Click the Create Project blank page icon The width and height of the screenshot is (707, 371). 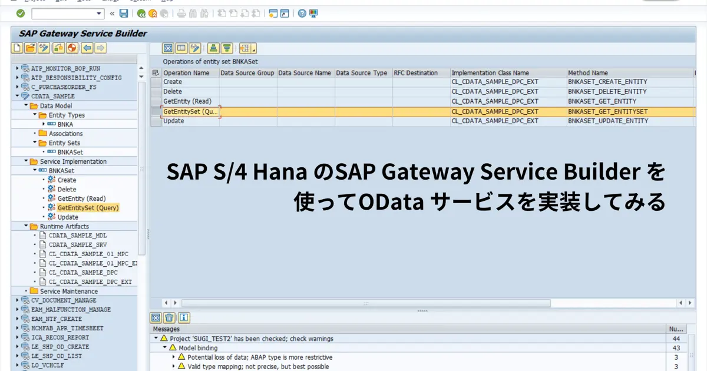(x=18, y=48)
